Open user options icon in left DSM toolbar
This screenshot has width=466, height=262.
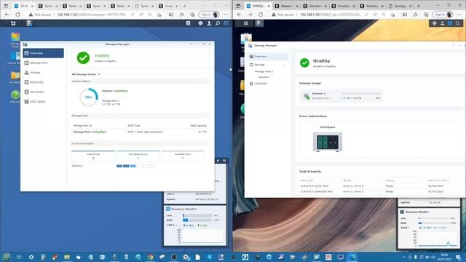click(x=209, y=23)
